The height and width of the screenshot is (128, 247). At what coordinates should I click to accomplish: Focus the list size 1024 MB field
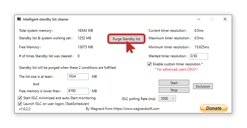point(78,77)
